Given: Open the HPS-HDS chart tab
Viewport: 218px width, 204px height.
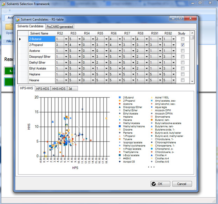Looking at the screenshot, I should click(x=43, y=88).
